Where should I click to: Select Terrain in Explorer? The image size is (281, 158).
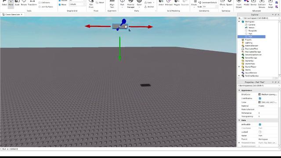(x=251, y=28)
